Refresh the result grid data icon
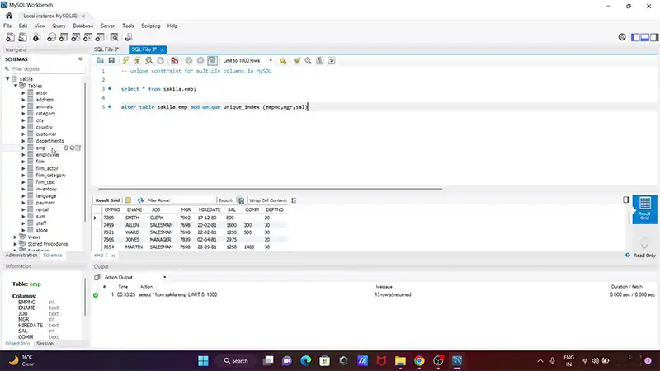The width and height of the screenshot is (660, 371). point(140,200)
